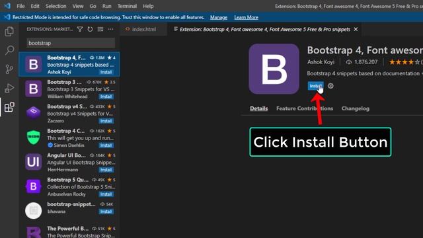Click Angular UI Bo... extension title

(66, 155)
